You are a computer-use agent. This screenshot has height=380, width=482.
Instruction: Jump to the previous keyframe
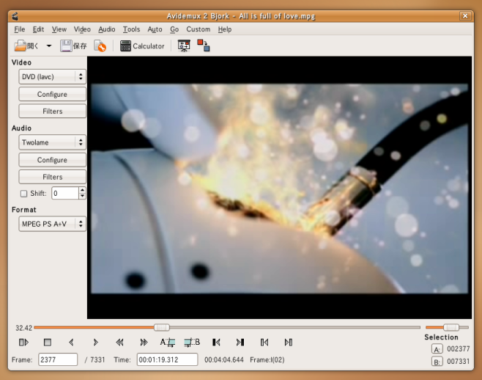pos(119,342)
